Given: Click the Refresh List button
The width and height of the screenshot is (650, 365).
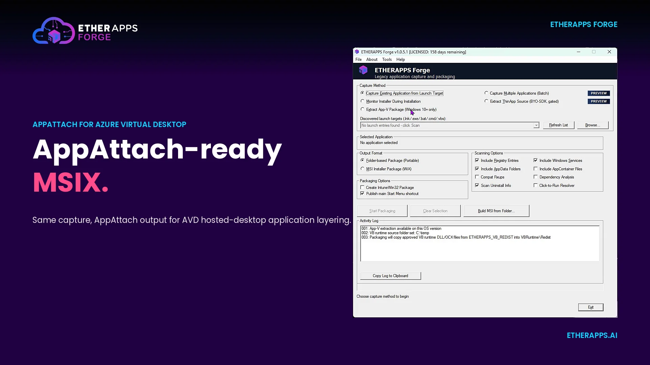Looking at the screenshot, I should 558,125.
